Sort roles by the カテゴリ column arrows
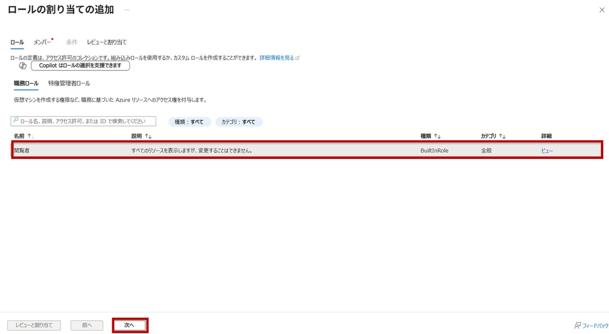 [x=502, y=136]
